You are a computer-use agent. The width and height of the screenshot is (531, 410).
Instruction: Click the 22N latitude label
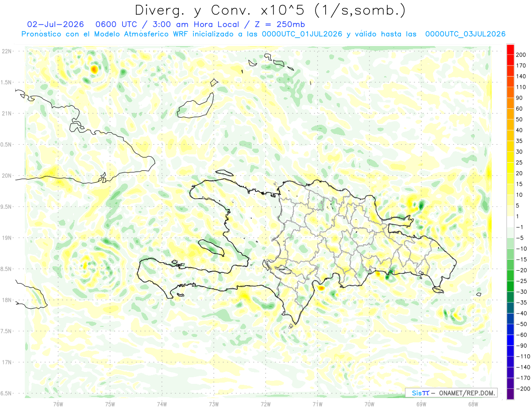(7, 51)
